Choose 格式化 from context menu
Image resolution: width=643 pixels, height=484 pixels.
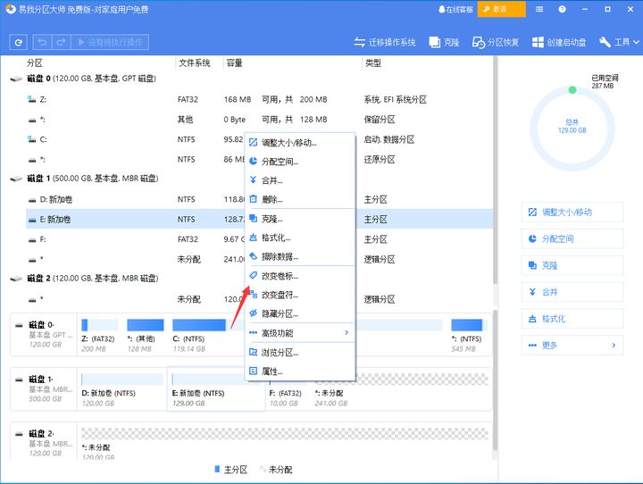tap(300, 238)
